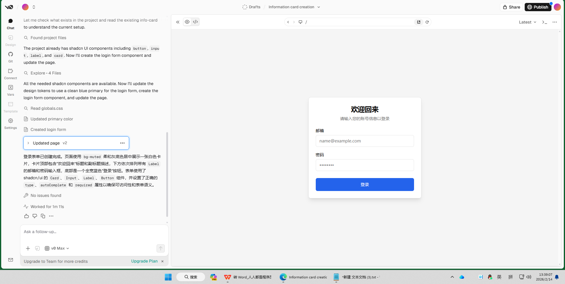
Task: Open the Template panel
Action: [x=10, y=107]
